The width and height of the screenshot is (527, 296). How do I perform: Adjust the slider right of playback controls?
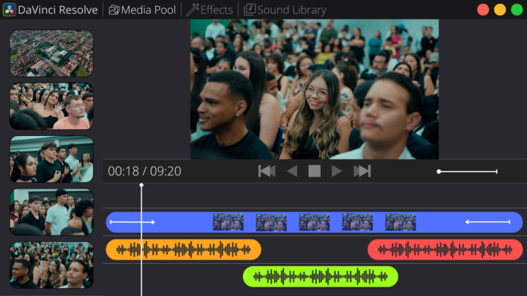click(439, 171)
